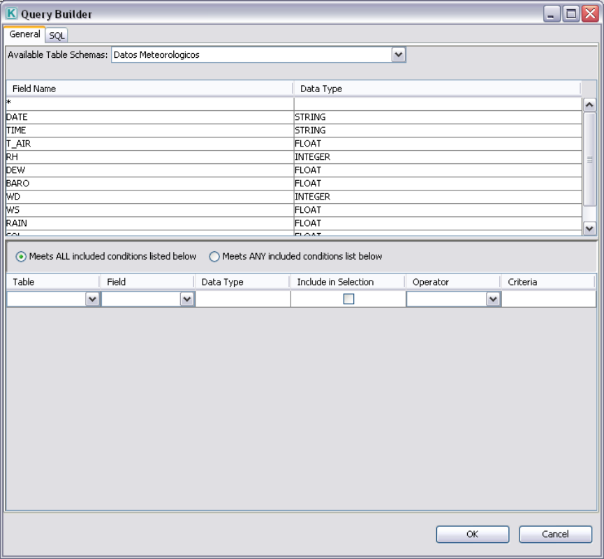
Task: Click the Field column header in conditions grid
Action: point(147,282)
